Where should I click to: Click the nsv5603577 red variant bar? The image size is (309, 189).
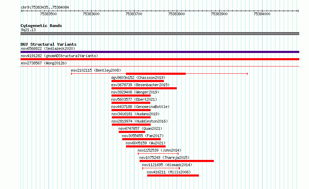[131, 103]
